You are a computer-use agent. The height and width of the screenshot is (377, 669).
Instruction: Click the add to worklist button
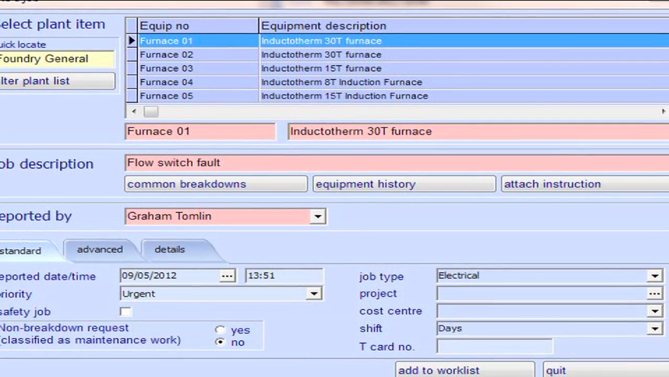(x=465, y=370)
